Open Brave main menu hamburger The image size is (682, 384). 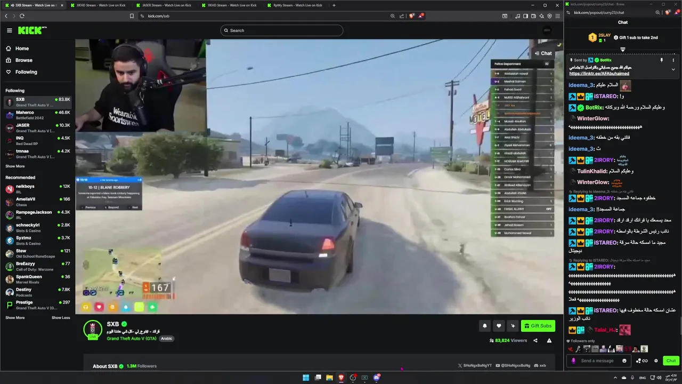click(x=557, y=16)
